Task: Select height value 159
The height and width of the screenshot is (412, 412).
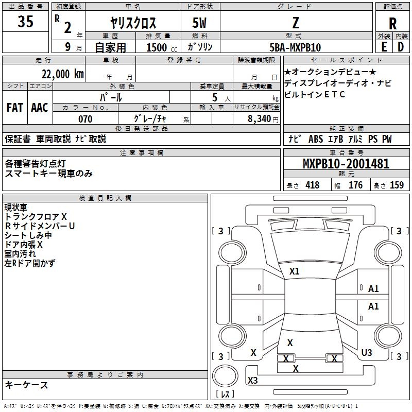Action: (397, 185)
